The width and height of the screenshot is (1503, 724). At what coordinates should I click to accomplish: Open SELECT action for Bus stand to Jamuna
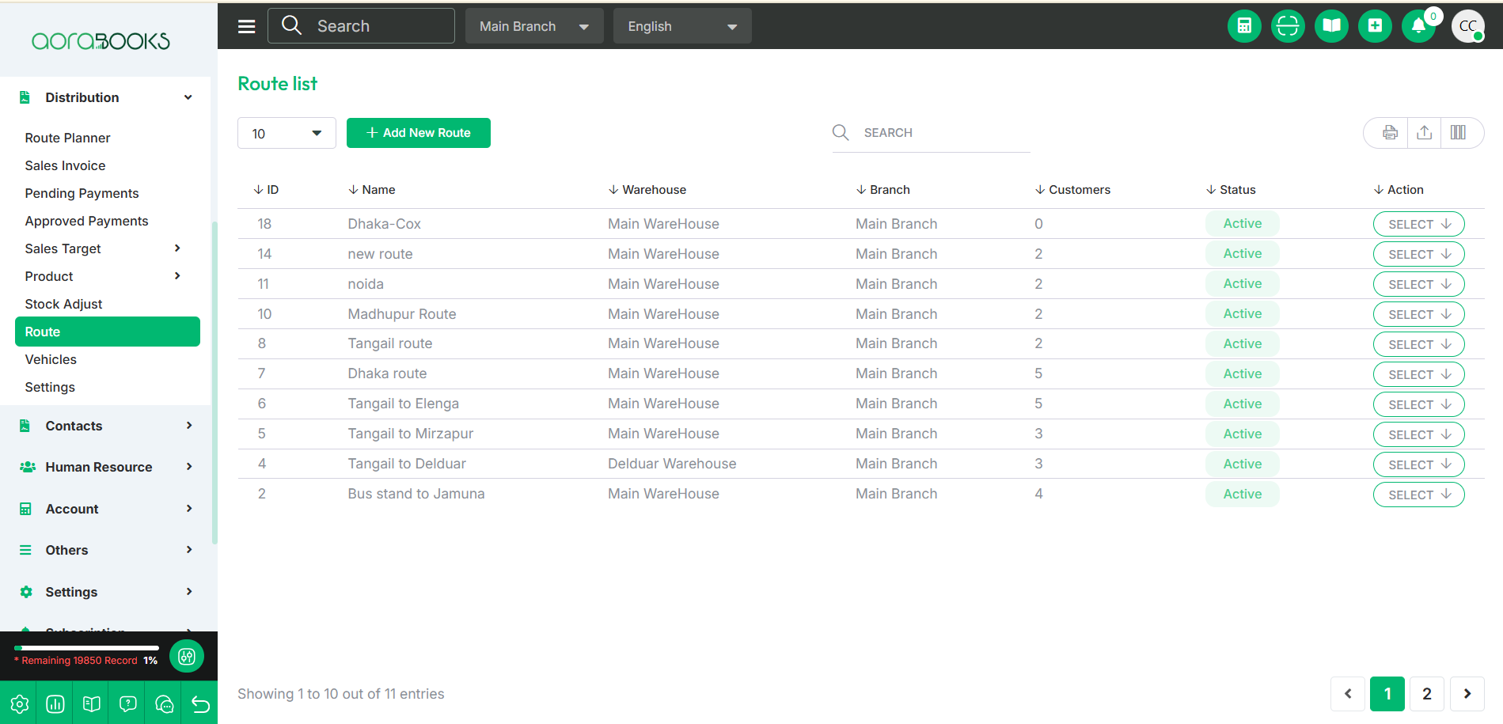pyautogui.click(x=1418, y=495)
